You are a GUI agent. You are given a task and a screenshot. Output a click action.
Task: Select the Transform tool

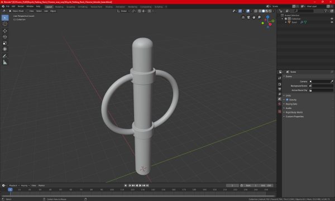click(5, 49)
